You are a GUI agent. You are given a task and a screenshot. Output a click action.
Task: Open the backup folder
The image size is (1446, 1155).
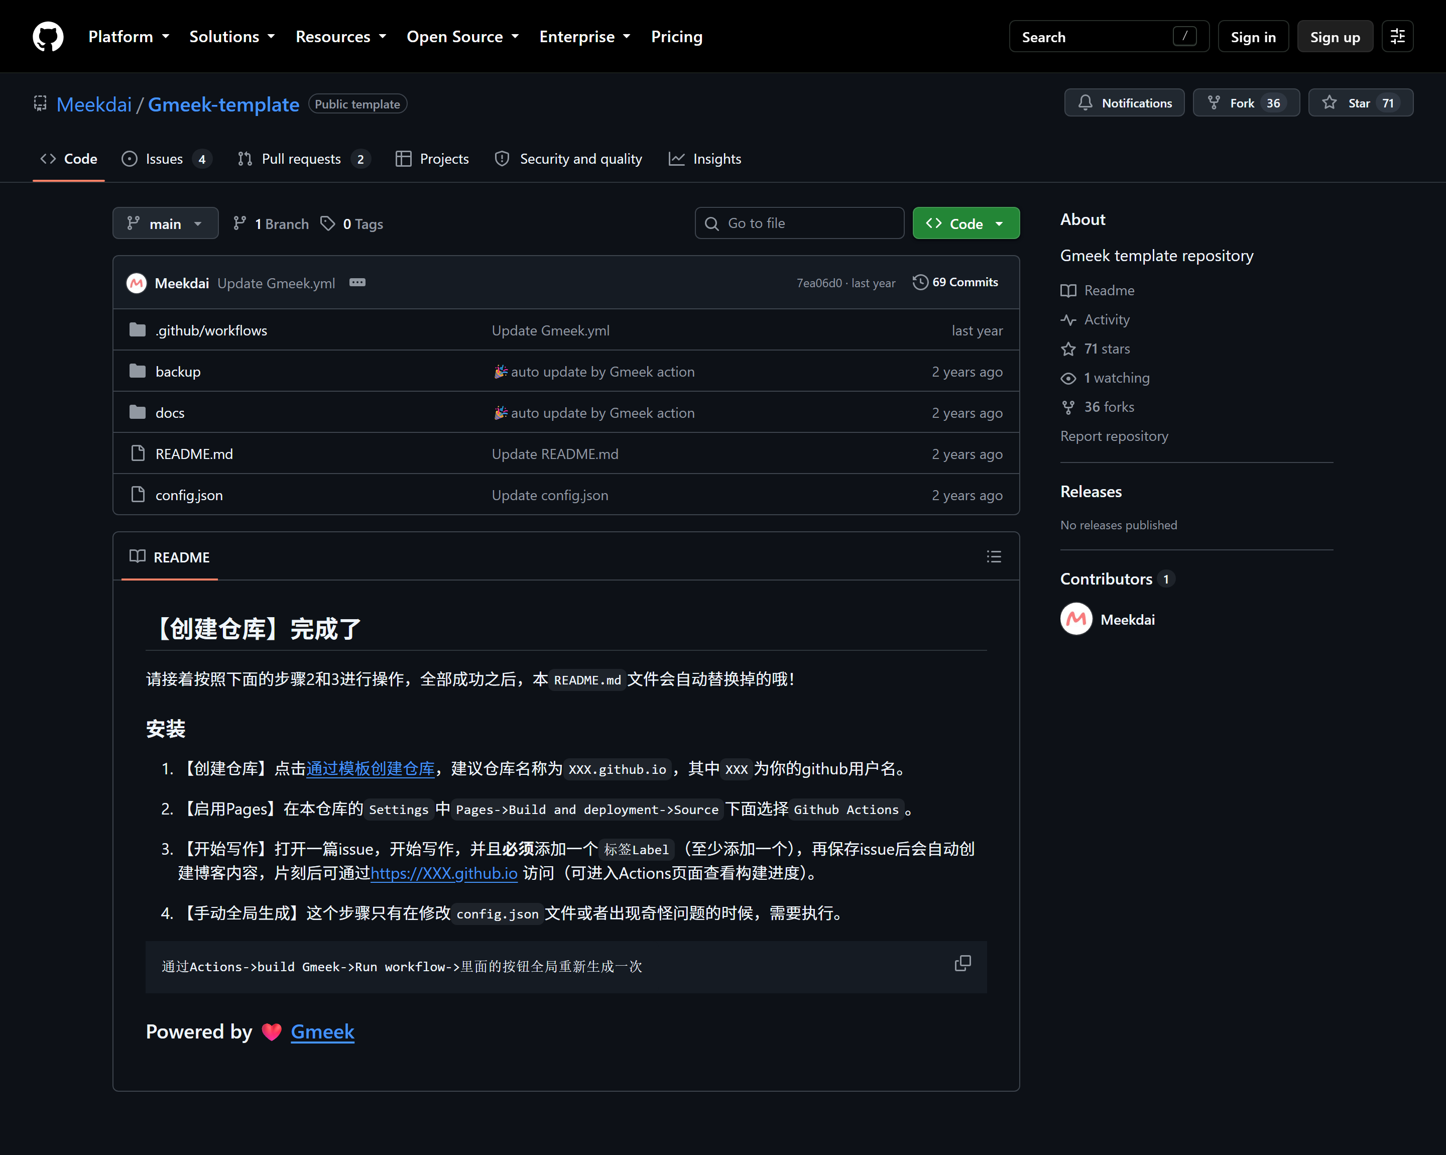tap(178, 372)
